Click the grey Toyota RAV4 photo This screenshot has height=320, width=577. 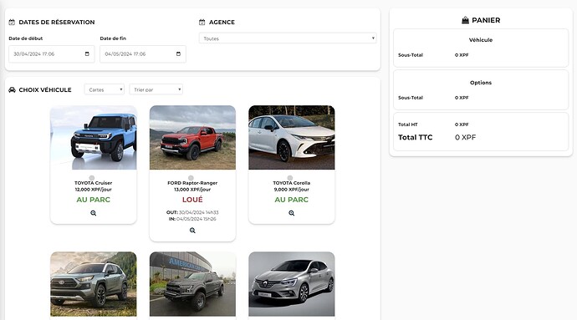coord(94,284)
